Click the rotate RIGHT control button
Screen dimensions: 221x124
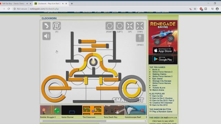tap(109, 26)
